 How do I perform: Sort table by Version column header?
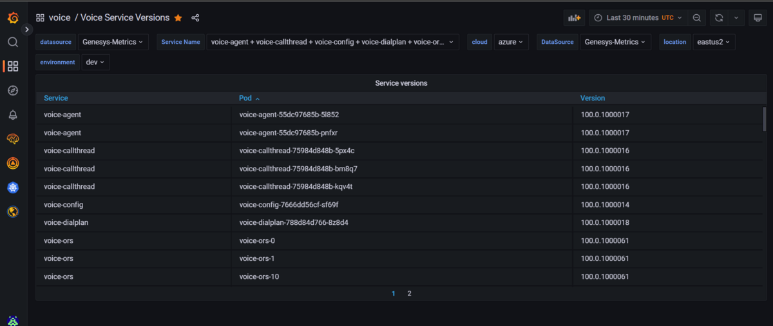click(x=593, y=98)
